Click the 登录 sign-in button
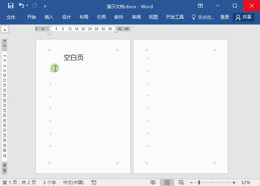The width and height of the screenshot is (260, 186). 225,17
